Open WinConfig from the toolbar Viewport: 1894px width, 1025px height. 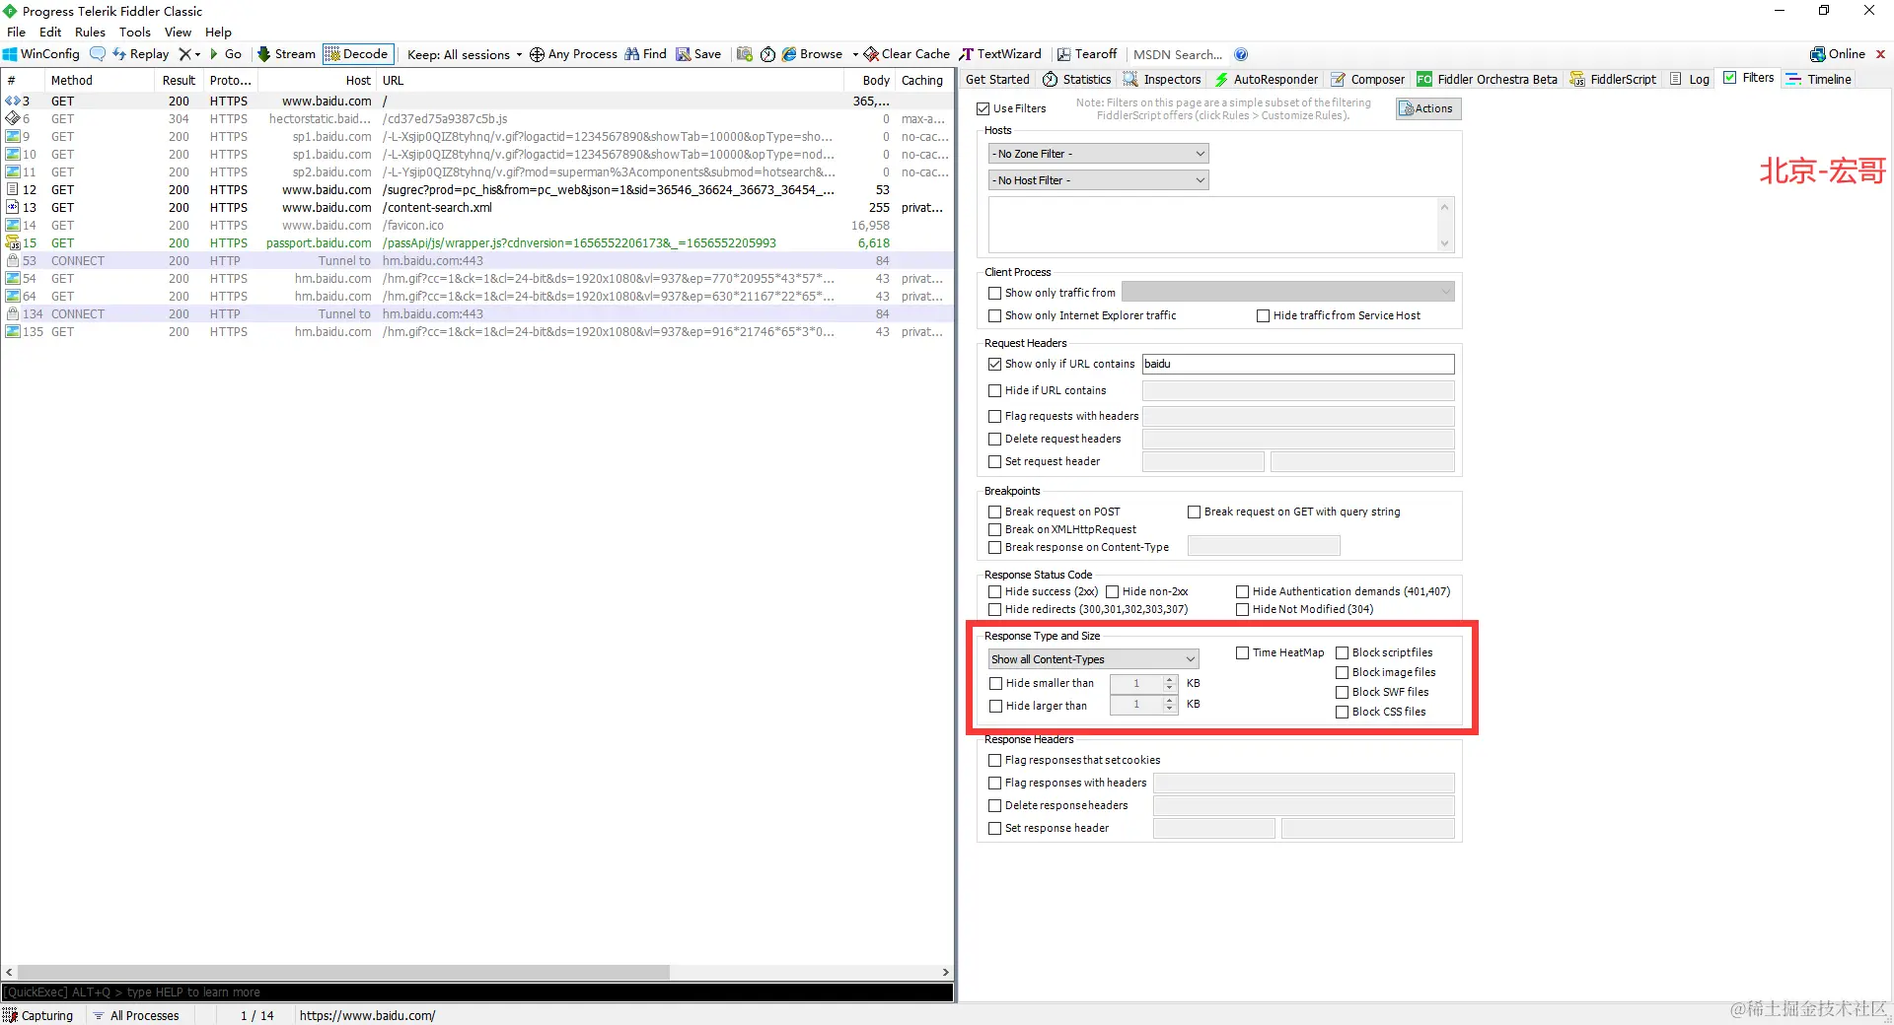[x=41, y=54]
